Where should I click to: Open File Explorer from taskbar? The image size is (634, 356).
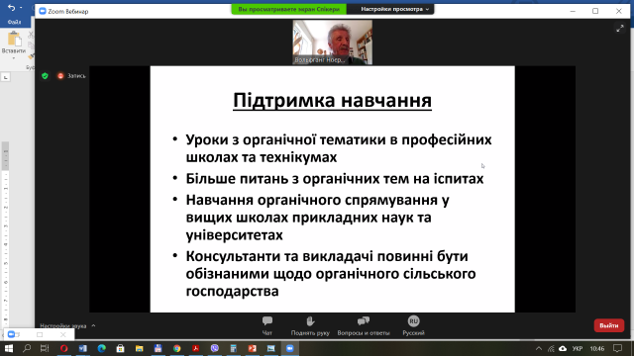point(139,348)
